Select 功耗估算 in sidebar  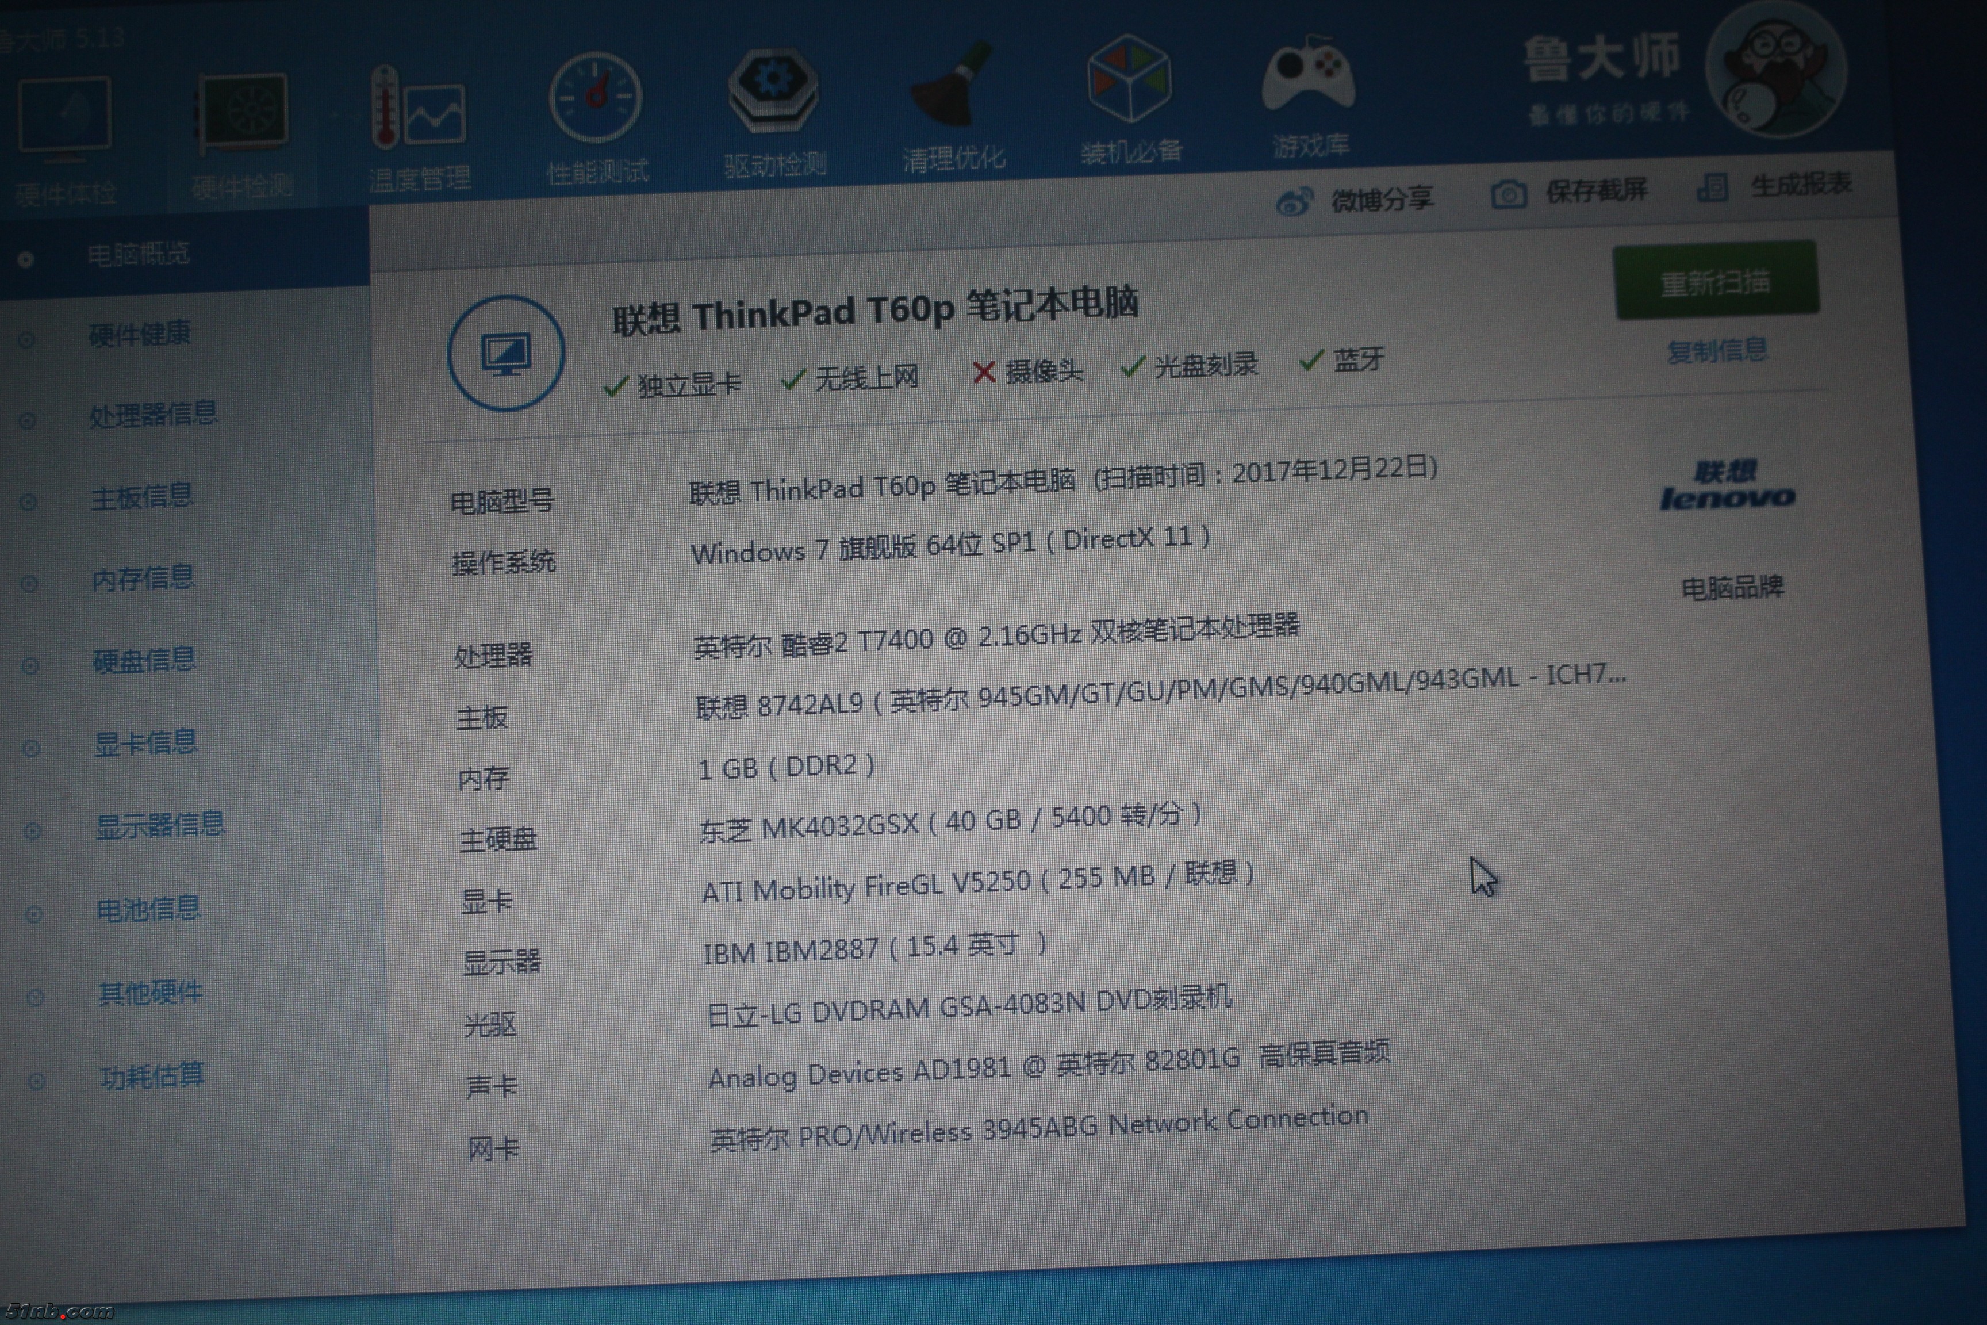pos(152,1076)
